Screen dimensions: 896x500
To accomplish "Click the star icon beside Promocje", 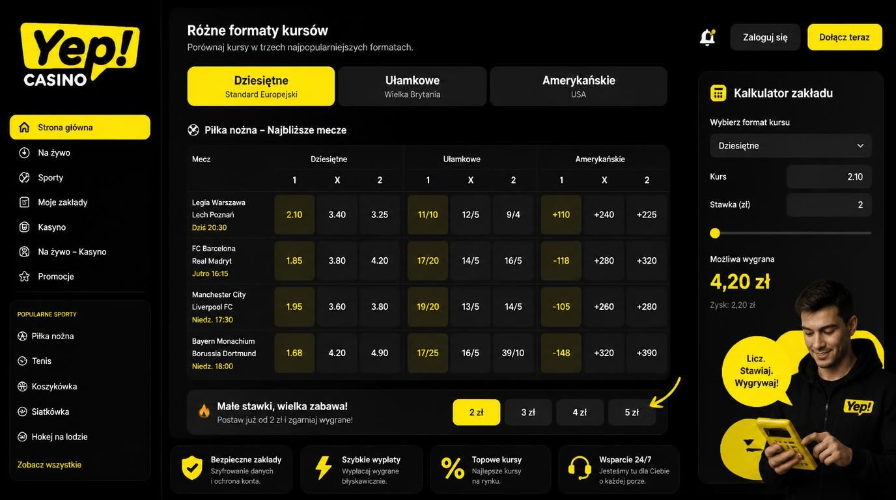I will coord(24,276).
